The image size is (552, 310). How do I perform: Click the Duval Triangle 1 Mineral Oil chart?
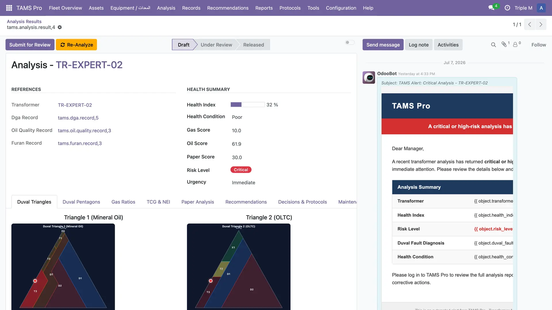coord(63,267)
